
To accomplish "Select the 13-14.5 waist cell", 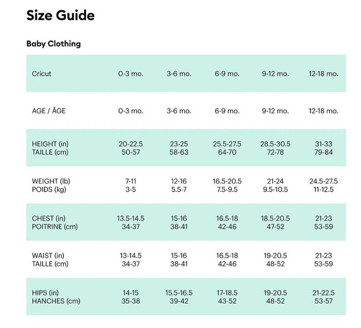I will (131, 256).
